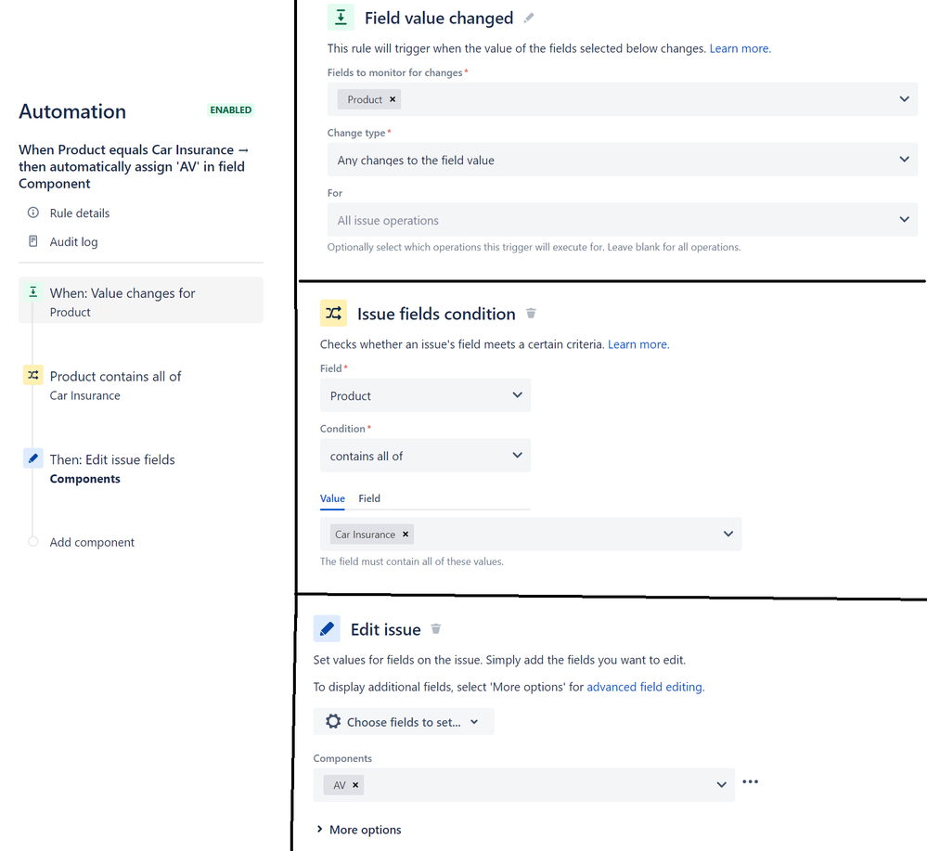Open the Change type dropdown
927x851 pixels.
point(622,160)
